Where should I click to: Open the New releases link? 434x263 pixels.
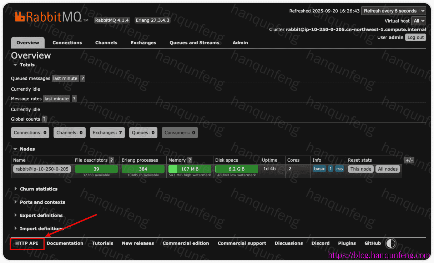[x=138, y=243]
